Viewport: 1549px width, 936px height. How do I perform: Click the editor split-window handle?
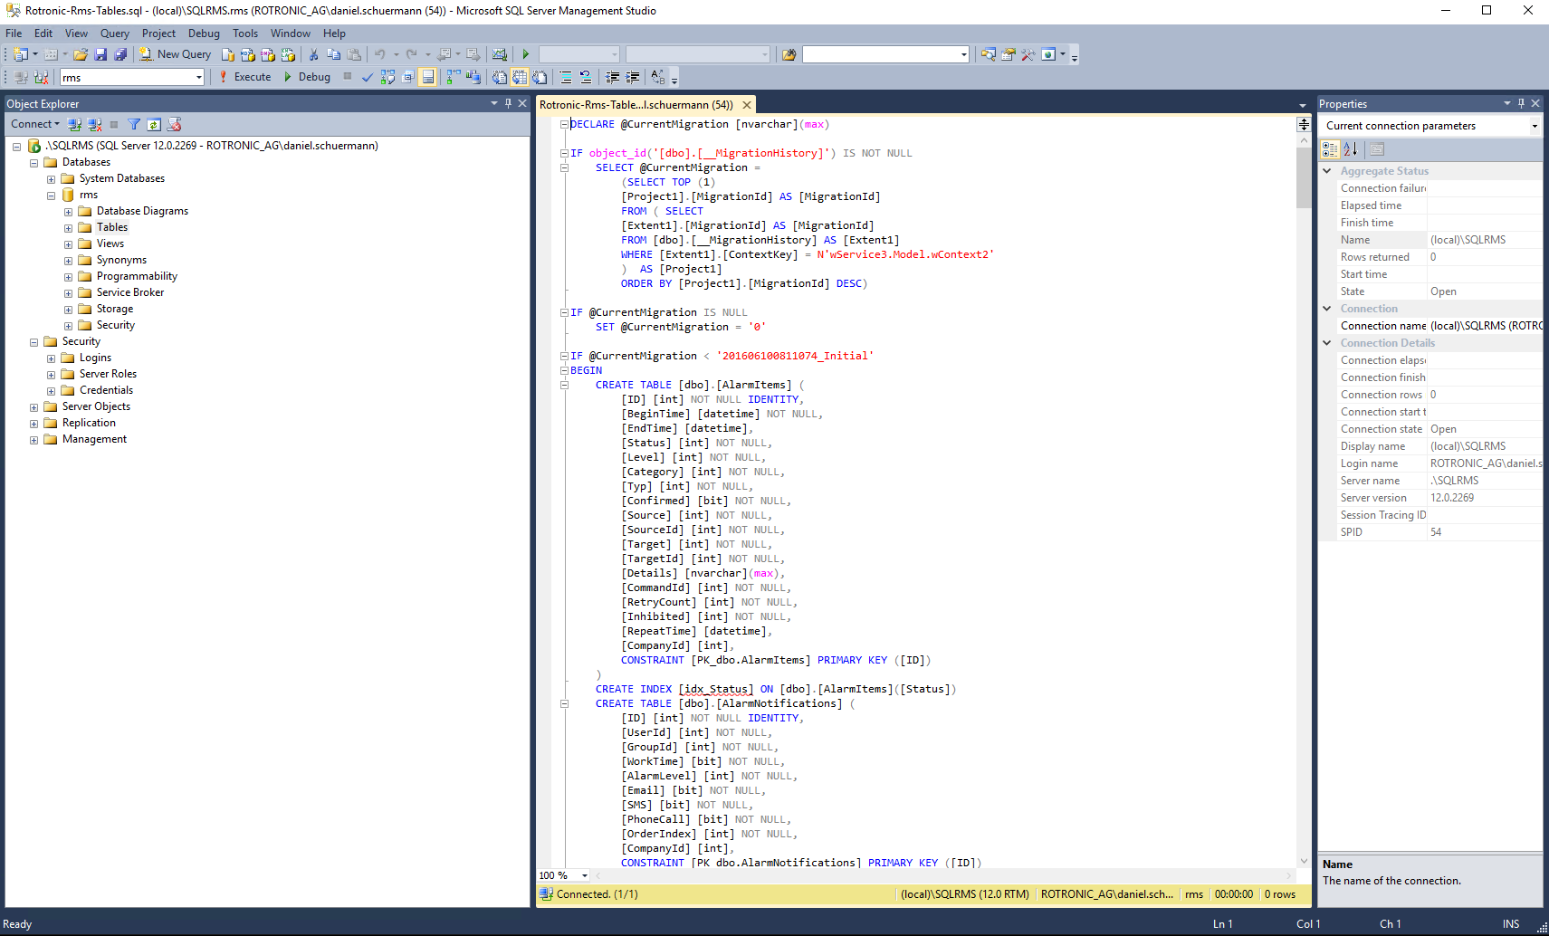point(1304,125)
